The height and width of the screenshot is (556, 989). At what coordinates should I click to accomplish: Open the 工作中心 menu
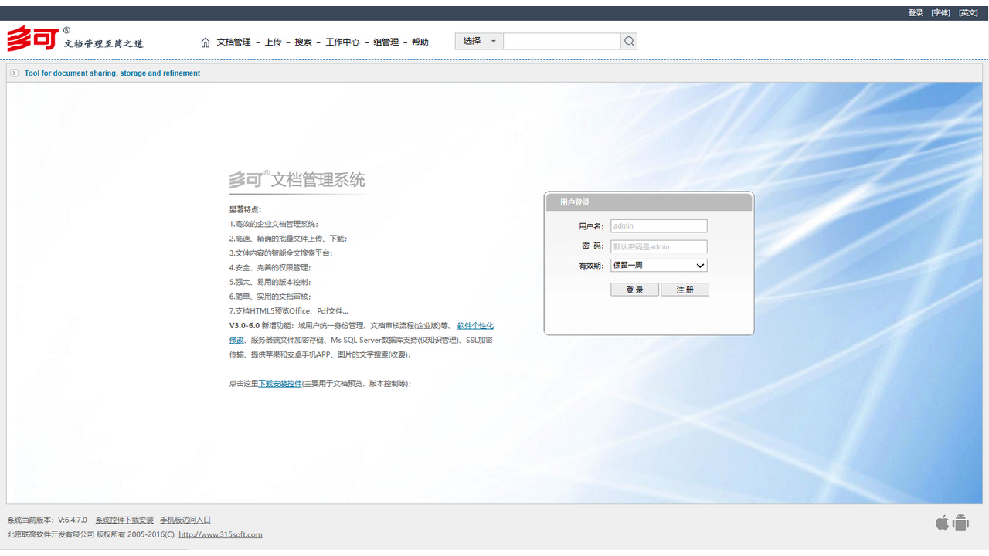click(x=342, y=42)
